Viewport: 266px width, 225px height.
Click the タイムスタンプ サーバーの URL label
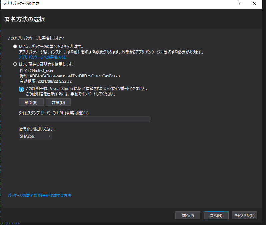(54, 113)
